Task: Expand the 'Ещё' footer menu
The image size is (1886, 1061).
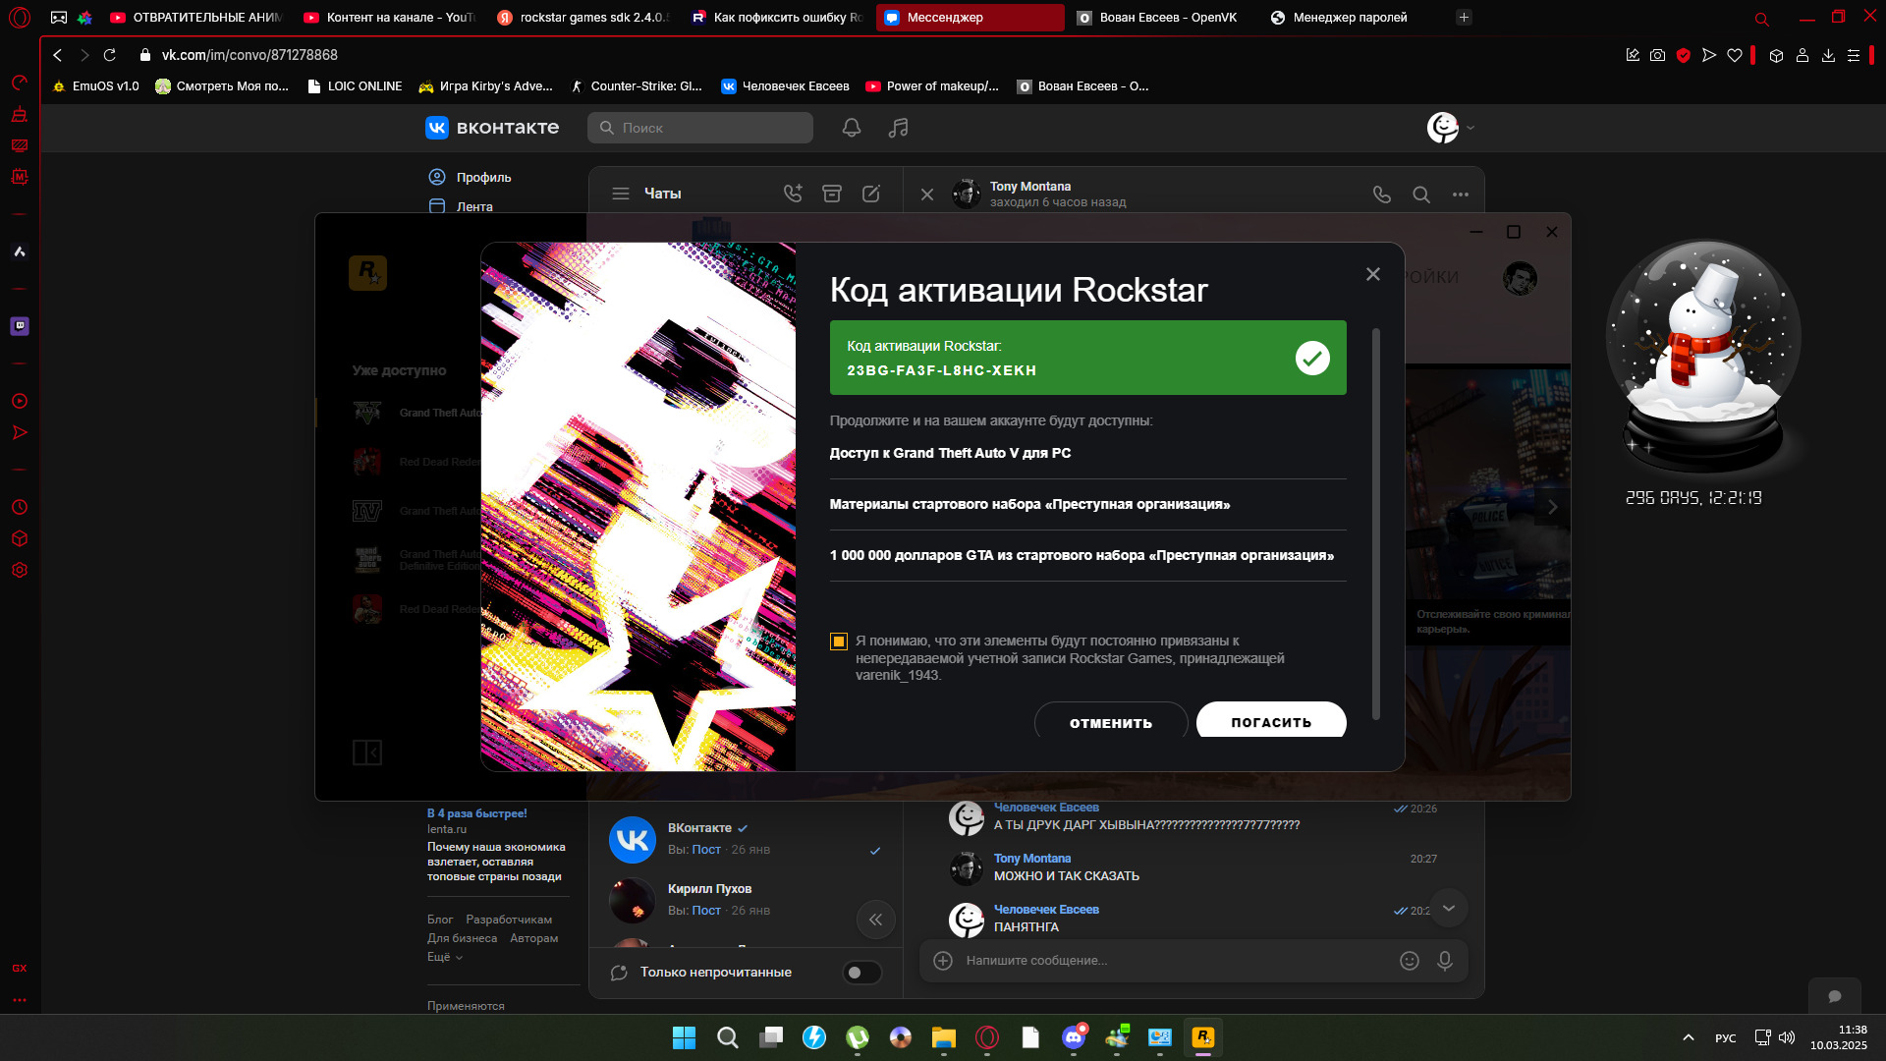Action: tap(444, 957)
